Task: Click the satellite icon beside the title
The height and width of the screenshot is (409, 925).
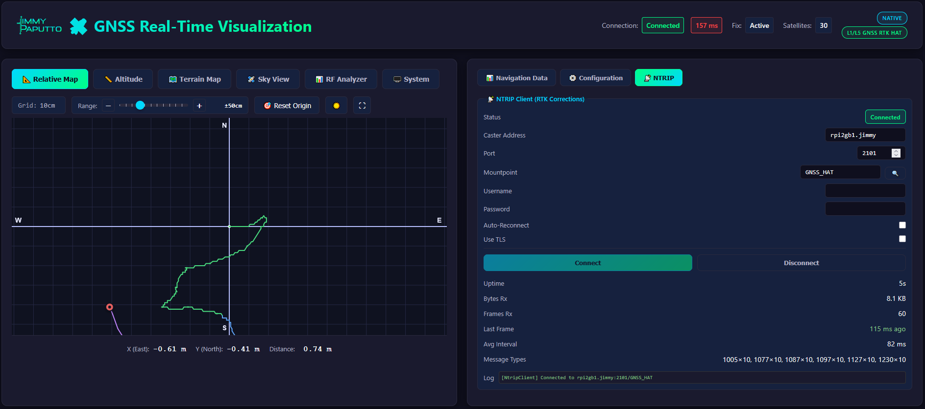Action: (x=78, y=26)
